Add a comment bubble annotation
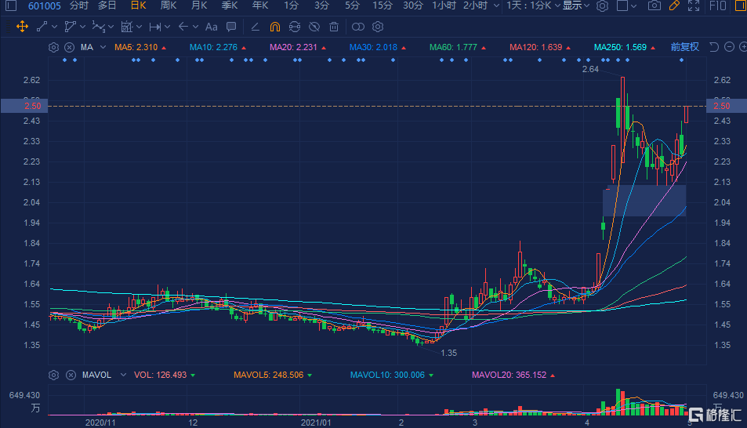The image size is (747, 428). pyautogui.click(x=231, y=27)
